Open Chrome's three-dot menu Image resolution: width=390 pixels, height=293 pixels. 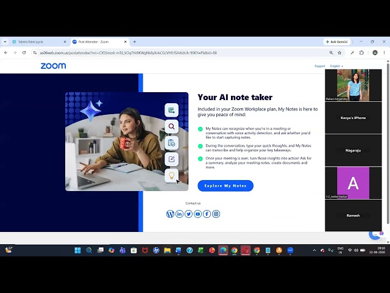tap(384, 53)
